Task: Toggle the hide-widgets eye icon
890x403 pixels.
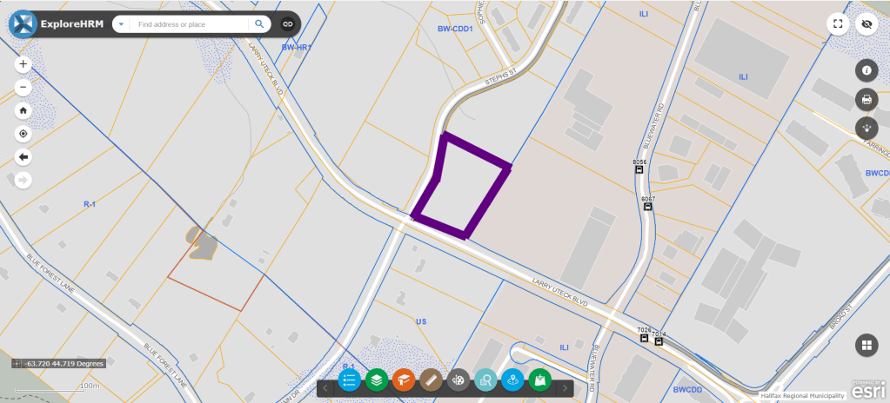Action: point(867,23)
